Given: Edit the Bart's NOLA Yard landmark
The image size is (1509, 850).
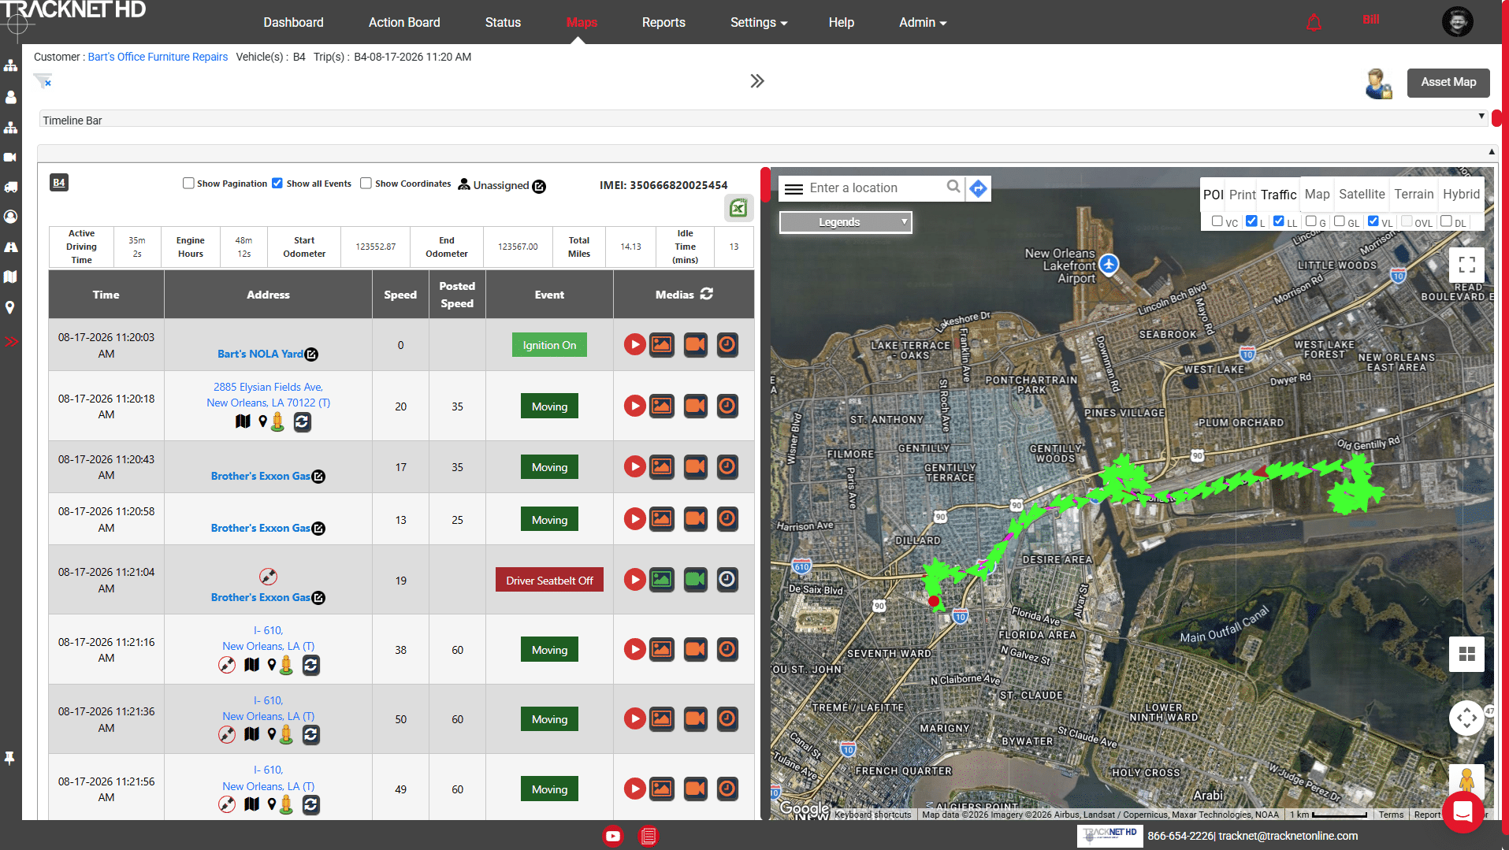Looking at the screenshot, I should [312, 354].
